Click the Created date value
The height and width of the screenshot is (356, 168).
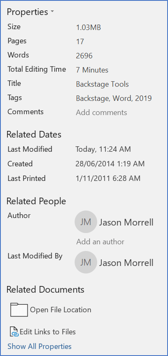point(110,164)
